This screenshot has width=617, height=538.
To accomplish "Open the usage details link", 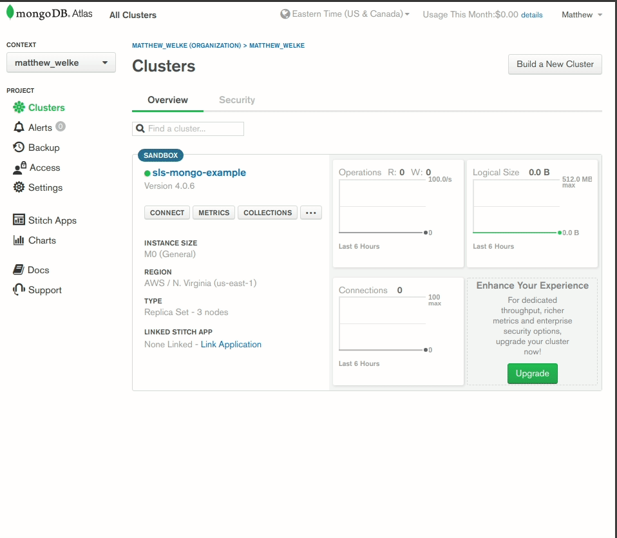I will 531,15.
